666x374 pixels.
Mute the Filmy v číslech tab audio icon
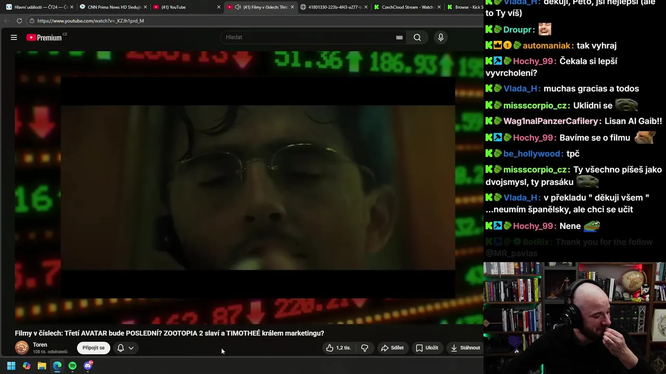[x=238, y=7]
